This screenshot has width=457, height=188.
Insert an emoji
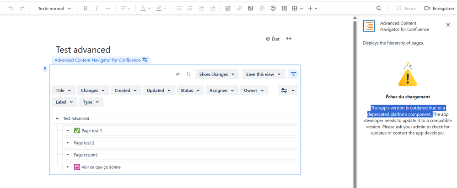(273, 8)
